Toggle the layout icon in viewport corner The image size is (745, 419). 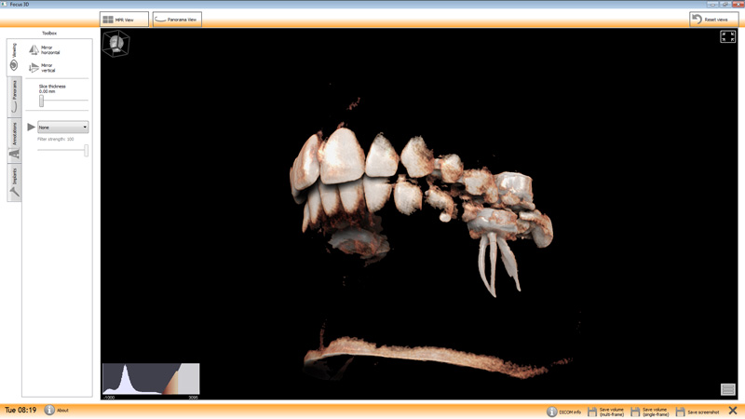point(727,389)
